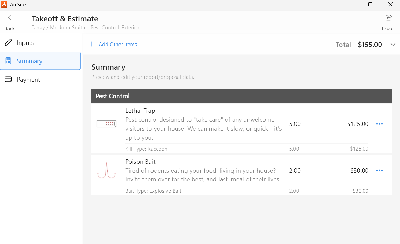Click the Bait Type: Explosive Bait row
This screenshot has width=400, height=244.
(247, 191)
